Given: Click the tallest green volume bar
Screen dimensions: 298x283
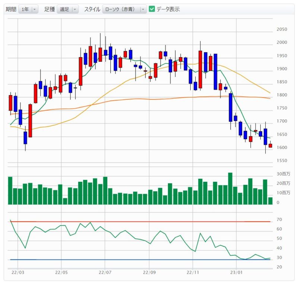Looking at the screenshot, I should [230, 189].
